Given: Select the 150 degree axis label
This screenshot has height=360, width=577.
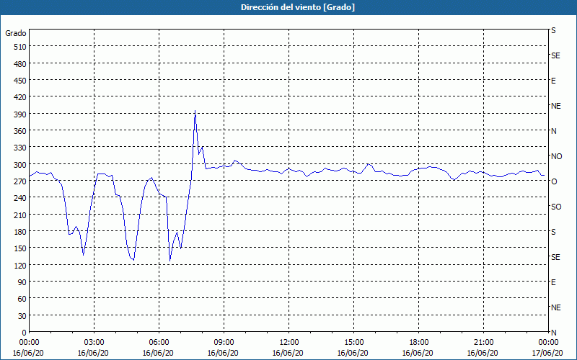Looking at the screenshot, I should click(21, 248).
